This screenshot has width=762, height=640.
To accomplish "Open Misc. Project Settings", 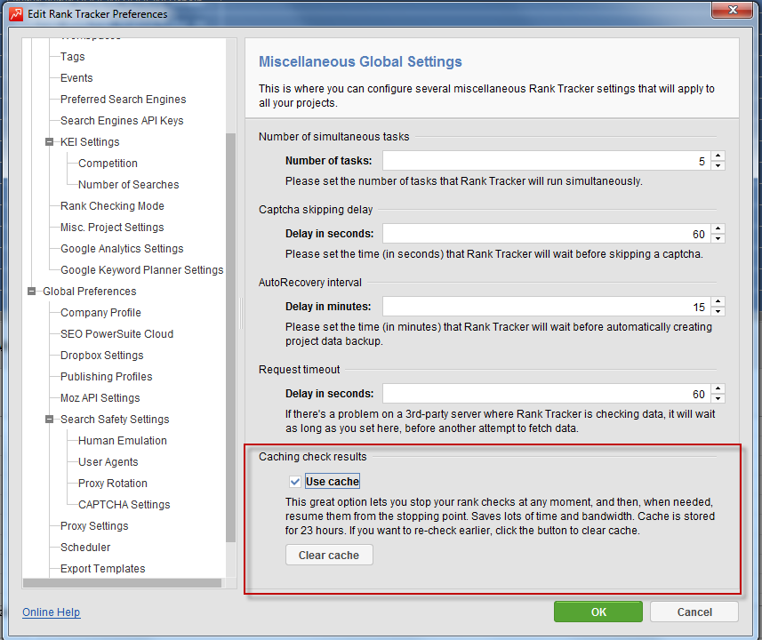I will [112, 228].
